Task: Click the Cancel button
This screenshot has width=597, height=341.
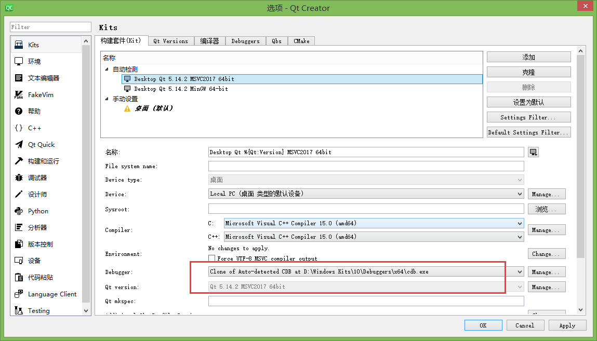Action: 525,325
